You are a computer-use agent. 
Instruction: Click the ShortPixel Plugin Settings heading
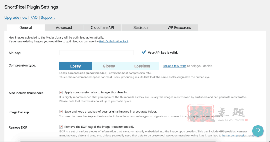pyautogui.click(x=31, y=7)
